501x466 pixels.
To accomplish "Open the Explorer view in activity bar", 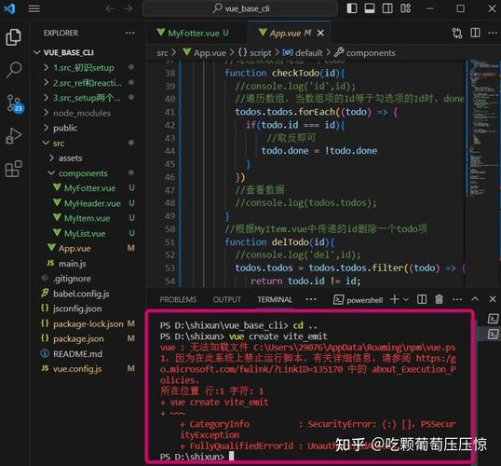I will point(13,36).
